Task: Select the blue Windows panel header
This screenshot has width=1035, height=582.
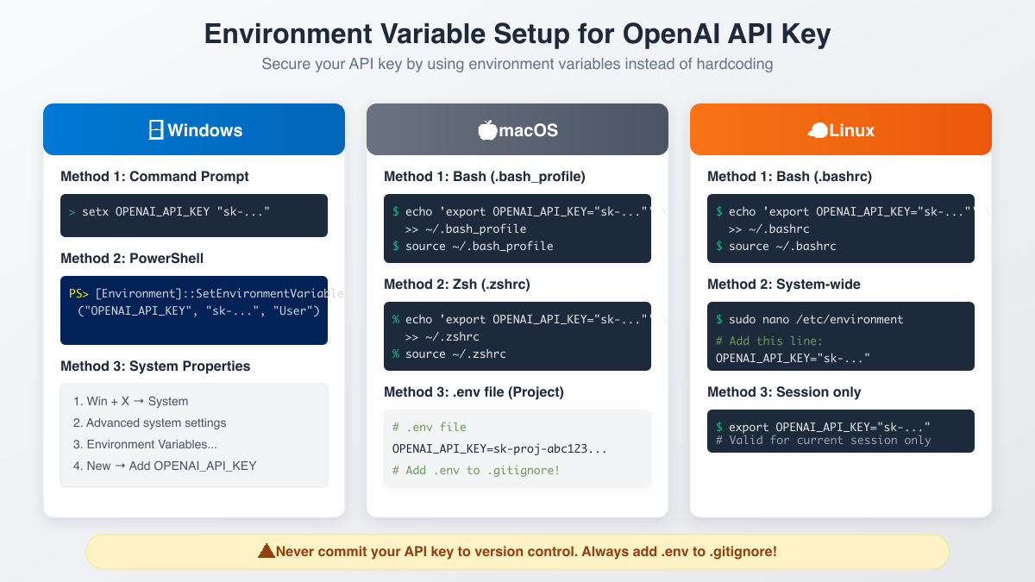Action: click(194, 128)
